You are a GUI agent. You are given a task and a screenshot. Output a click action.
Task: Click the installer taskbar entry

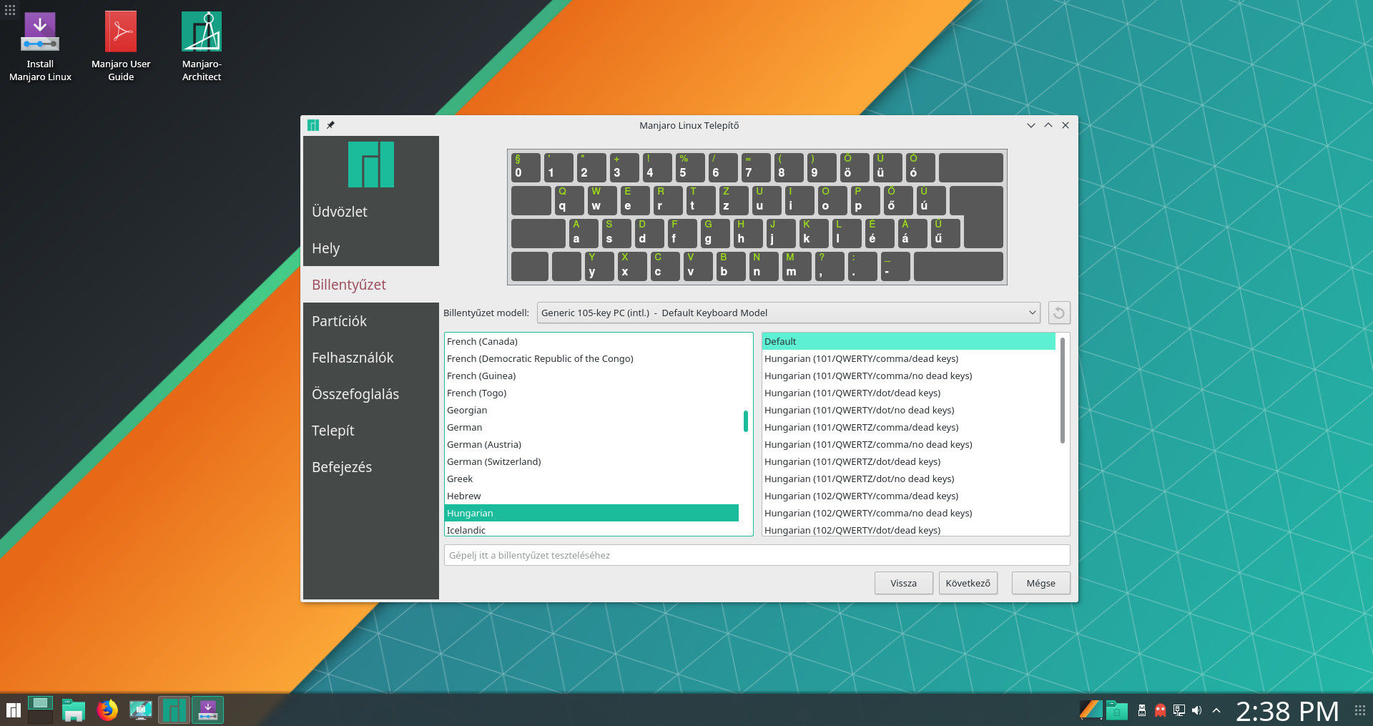point(207,710)
